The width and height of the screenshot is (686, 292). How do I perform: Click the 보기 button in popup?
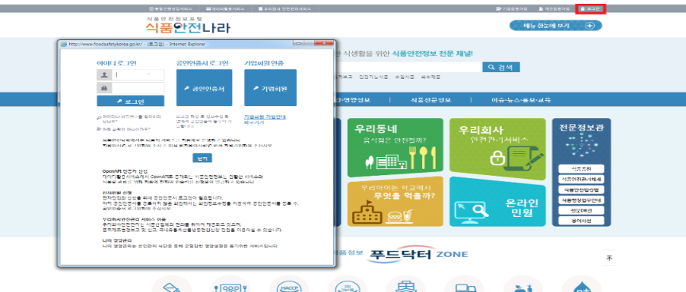pyautogui.click(x=202, y=158)
